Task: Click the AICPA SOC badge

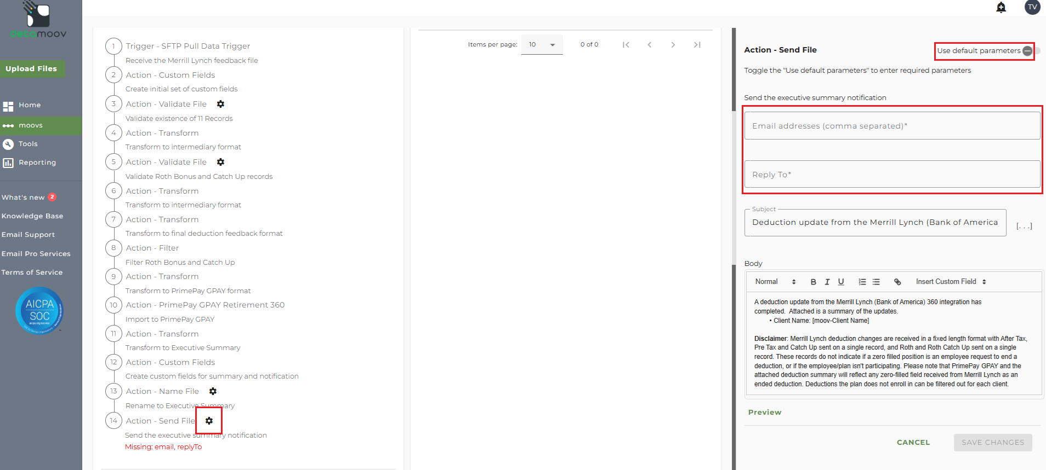Action: click(39, 310)
